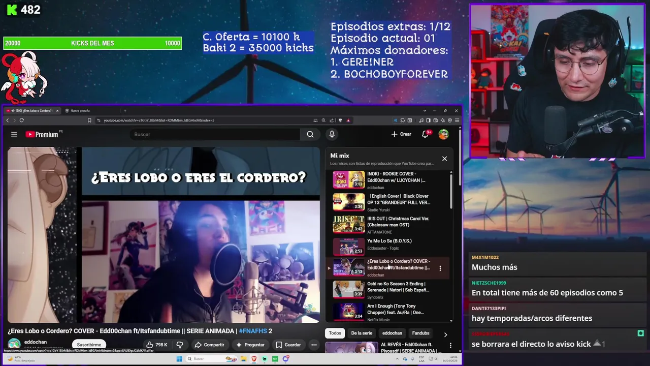Show more filter chips with right arrow

coord(445,334)
